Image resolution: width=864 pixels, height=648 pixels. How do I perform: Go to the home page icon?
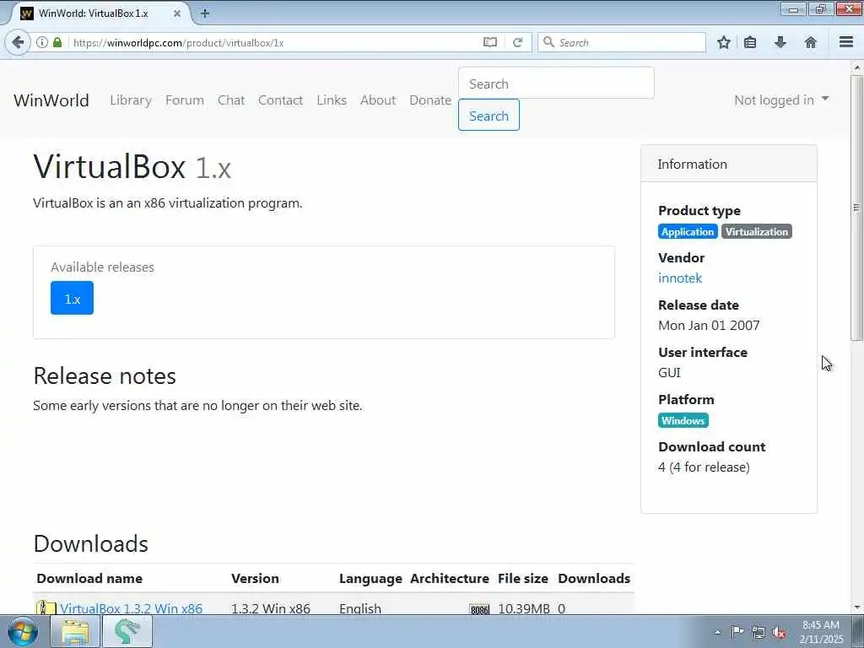pyautogui.click(x=811, y=42)
